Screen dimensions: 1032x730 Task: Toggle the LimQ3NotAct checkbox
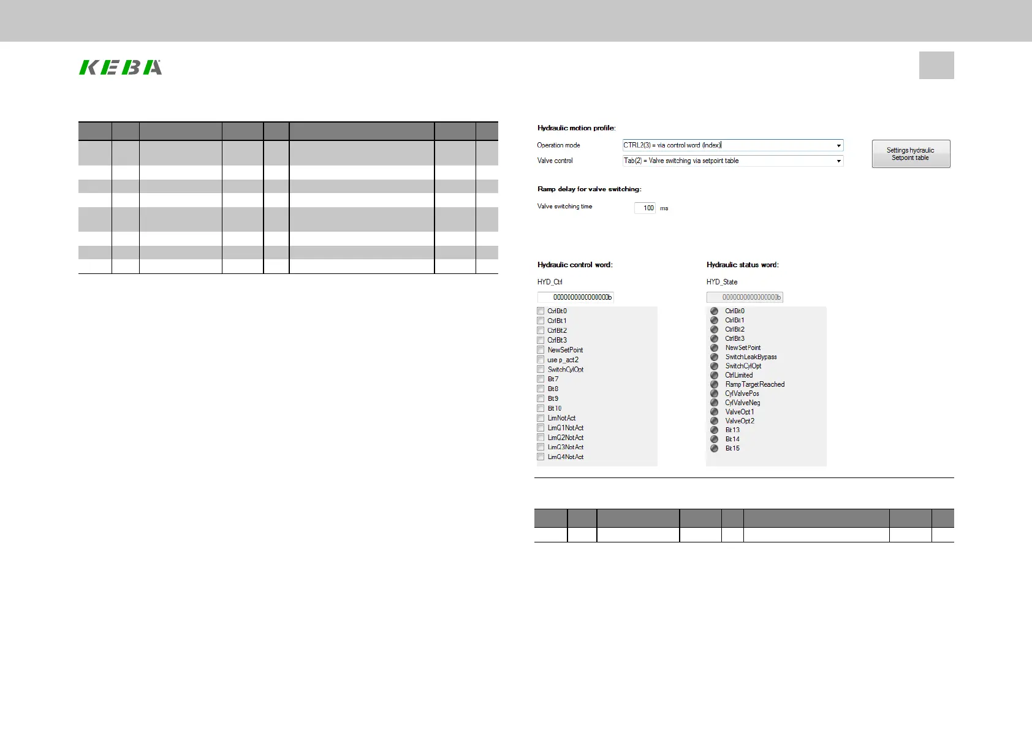pyautogui.click(x=541, y=447)
